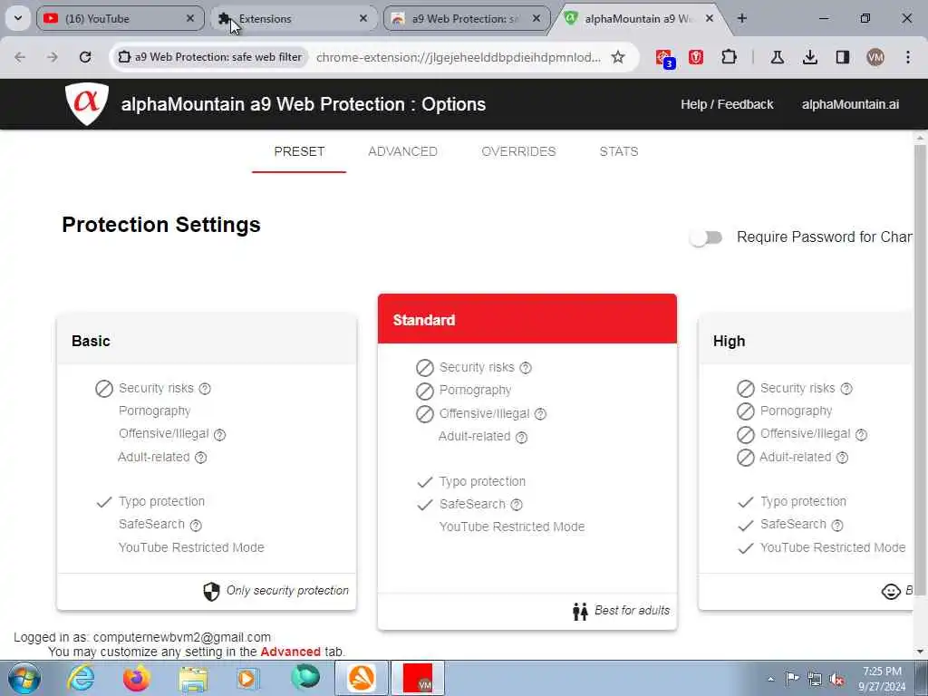Click the alphaMountain shield logo

point(87,104)
